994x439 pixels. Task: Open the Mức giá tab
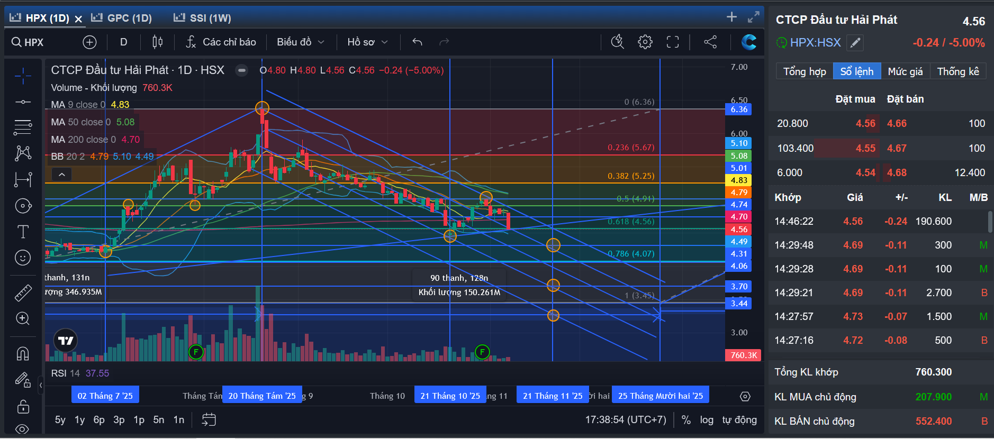[x=905, y=71]
